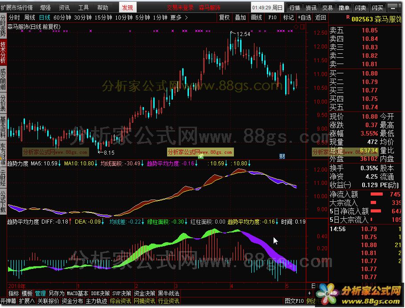Click the 标记 toolbar button
405x308 pixels.
coord(288,17)
